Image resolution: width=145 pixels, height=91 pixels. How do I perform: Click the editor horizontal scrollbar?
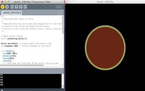(22, 65)
